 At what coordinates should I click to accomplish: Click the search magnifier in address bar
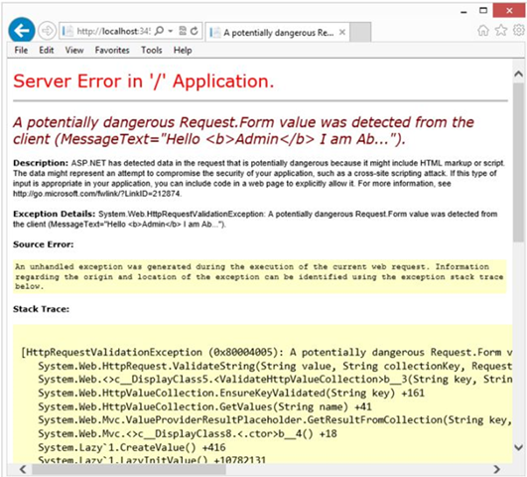tap(160, 31)
